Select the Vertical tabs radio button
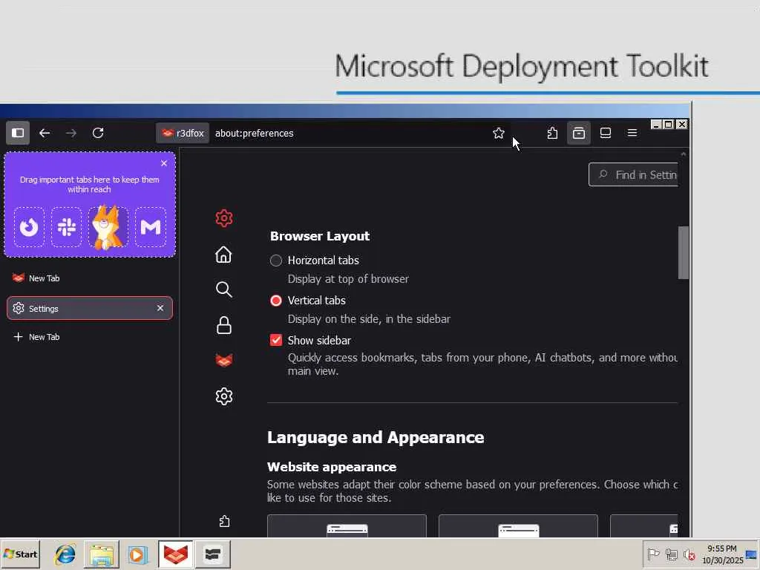The image size is (760, 570). click(x=276, y=301)
